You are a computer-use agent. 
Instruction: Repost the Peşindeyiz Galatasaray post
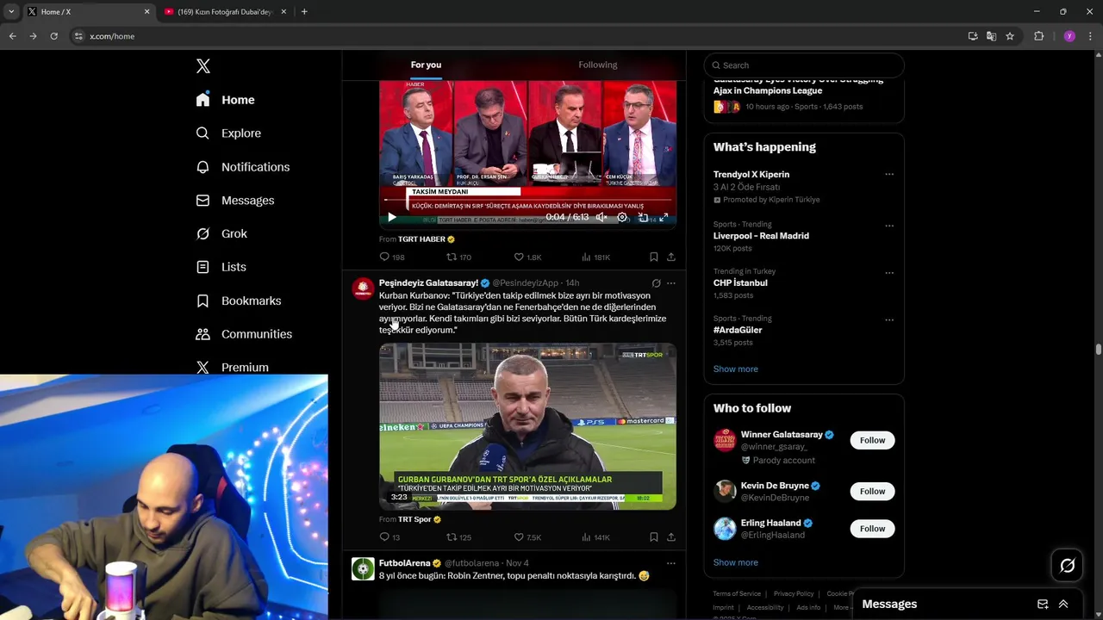click(x=458, y=537)
